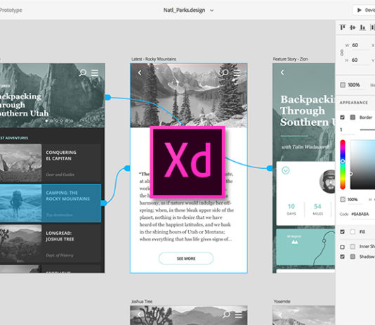
Task: Click the object opacity 100% field
Action: click(354, 85)
